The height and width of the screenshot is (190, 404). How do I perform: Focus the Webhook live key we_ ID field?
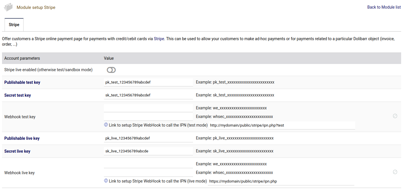148,164
